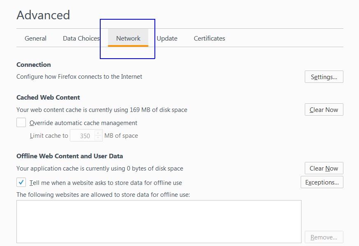Open the General tab
Image resolution: width=359 pixels, height=246 pixels.
coord(35,38)
